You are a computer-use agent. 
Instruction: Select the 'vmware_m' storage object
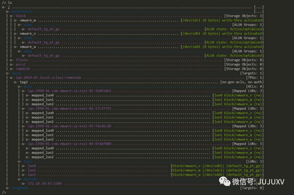pyautogui.click(x=28, y=20)
